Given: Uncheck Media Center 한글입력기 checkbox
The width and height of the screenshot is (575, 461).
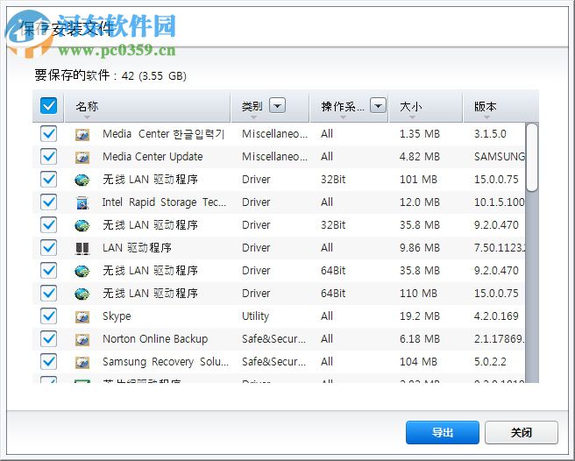Looking at the screenshot, I should point(49,134).
